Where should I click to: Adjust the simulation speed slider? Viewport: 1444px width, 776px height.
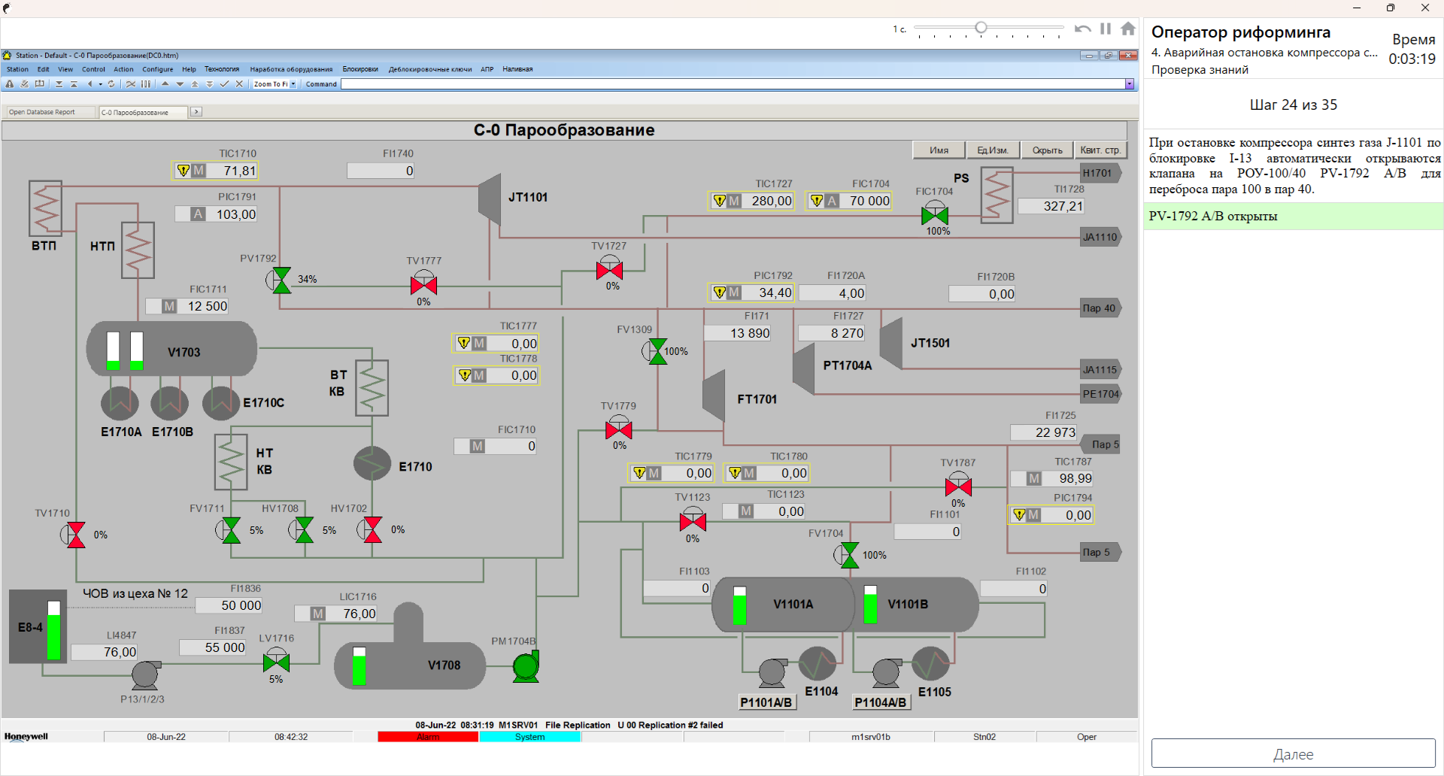pyautogui.click(x=981, y=28)
